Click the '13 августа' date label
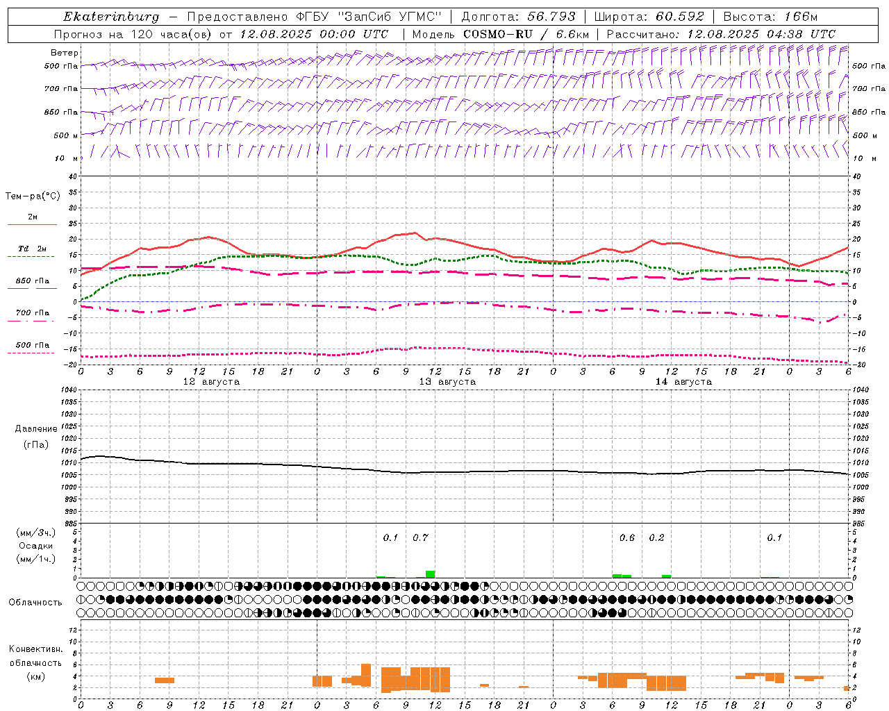The height and width of the screenshot is (711, 889). point(447,382)
